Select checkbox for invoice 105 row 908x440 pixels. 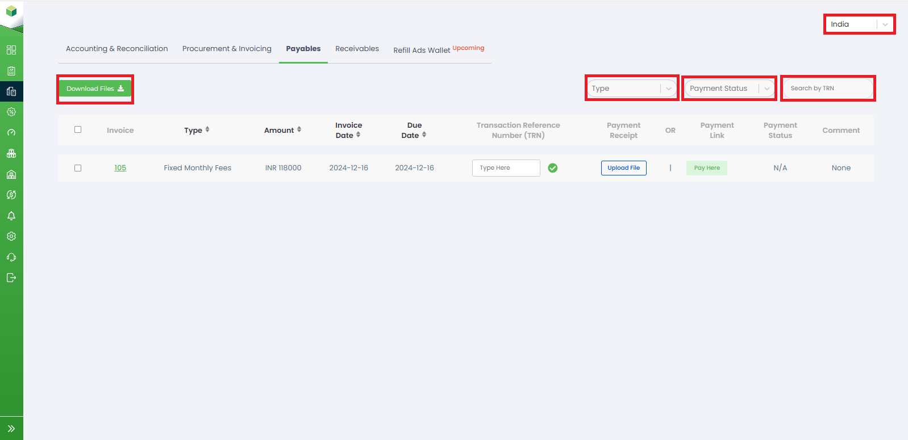[78, 168]
